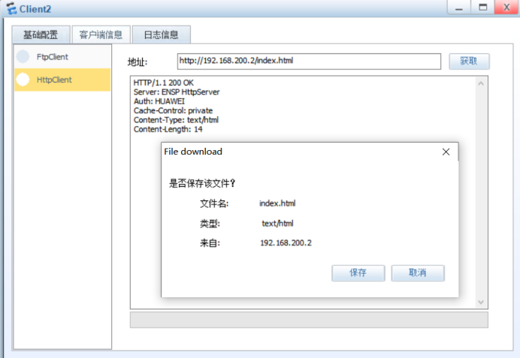Cancel the download with 取消 button
520x358 pixels.
pyautogui.click(x=418, y=273)
